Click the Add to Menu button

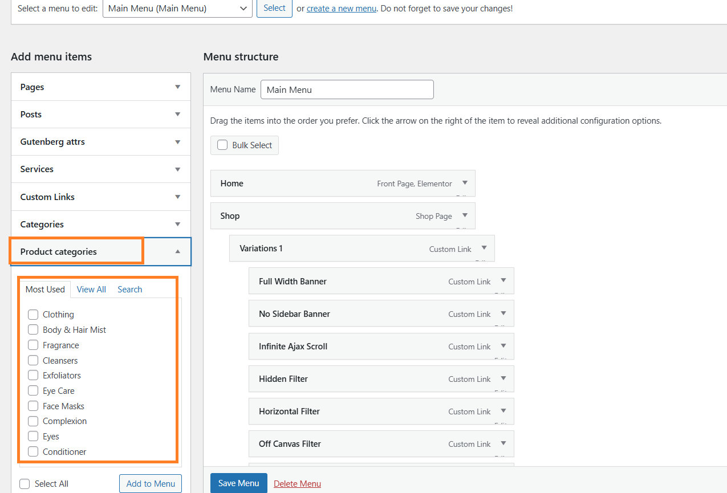151,483
